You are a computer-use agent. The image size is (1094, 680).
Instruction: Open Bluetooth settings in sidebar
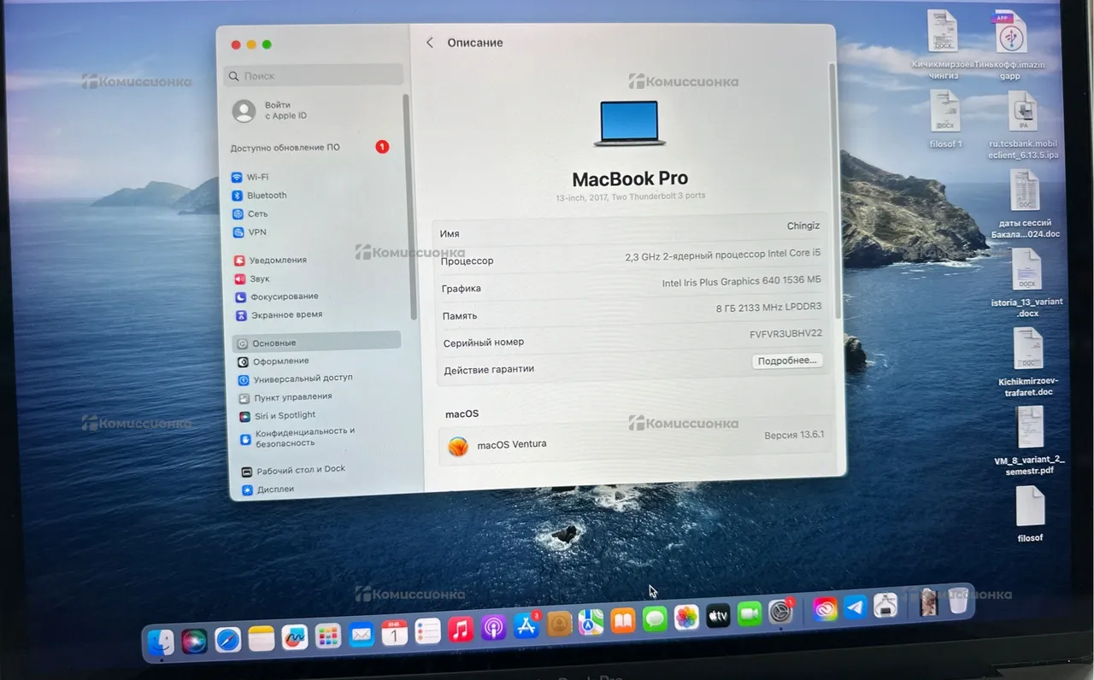click(266, 196)
